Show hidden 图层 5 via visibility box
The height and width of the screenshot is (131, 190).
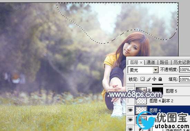tap(130, 90)
